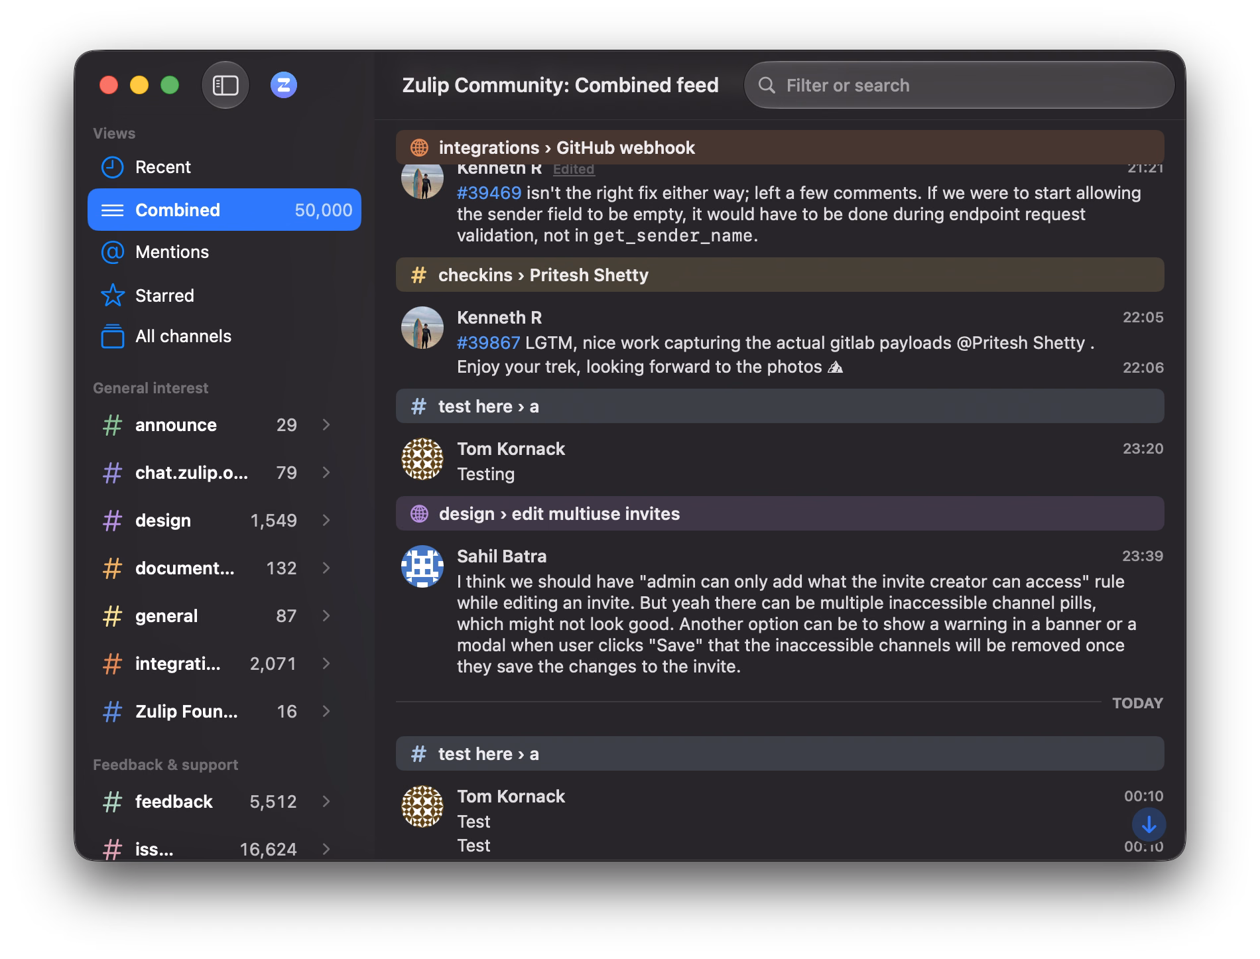Viewport: 1260px width, 959px height.
Task: Expand topics for chat.zulip.o... channel
Action: pyautogui.click(x=326, y=473)
